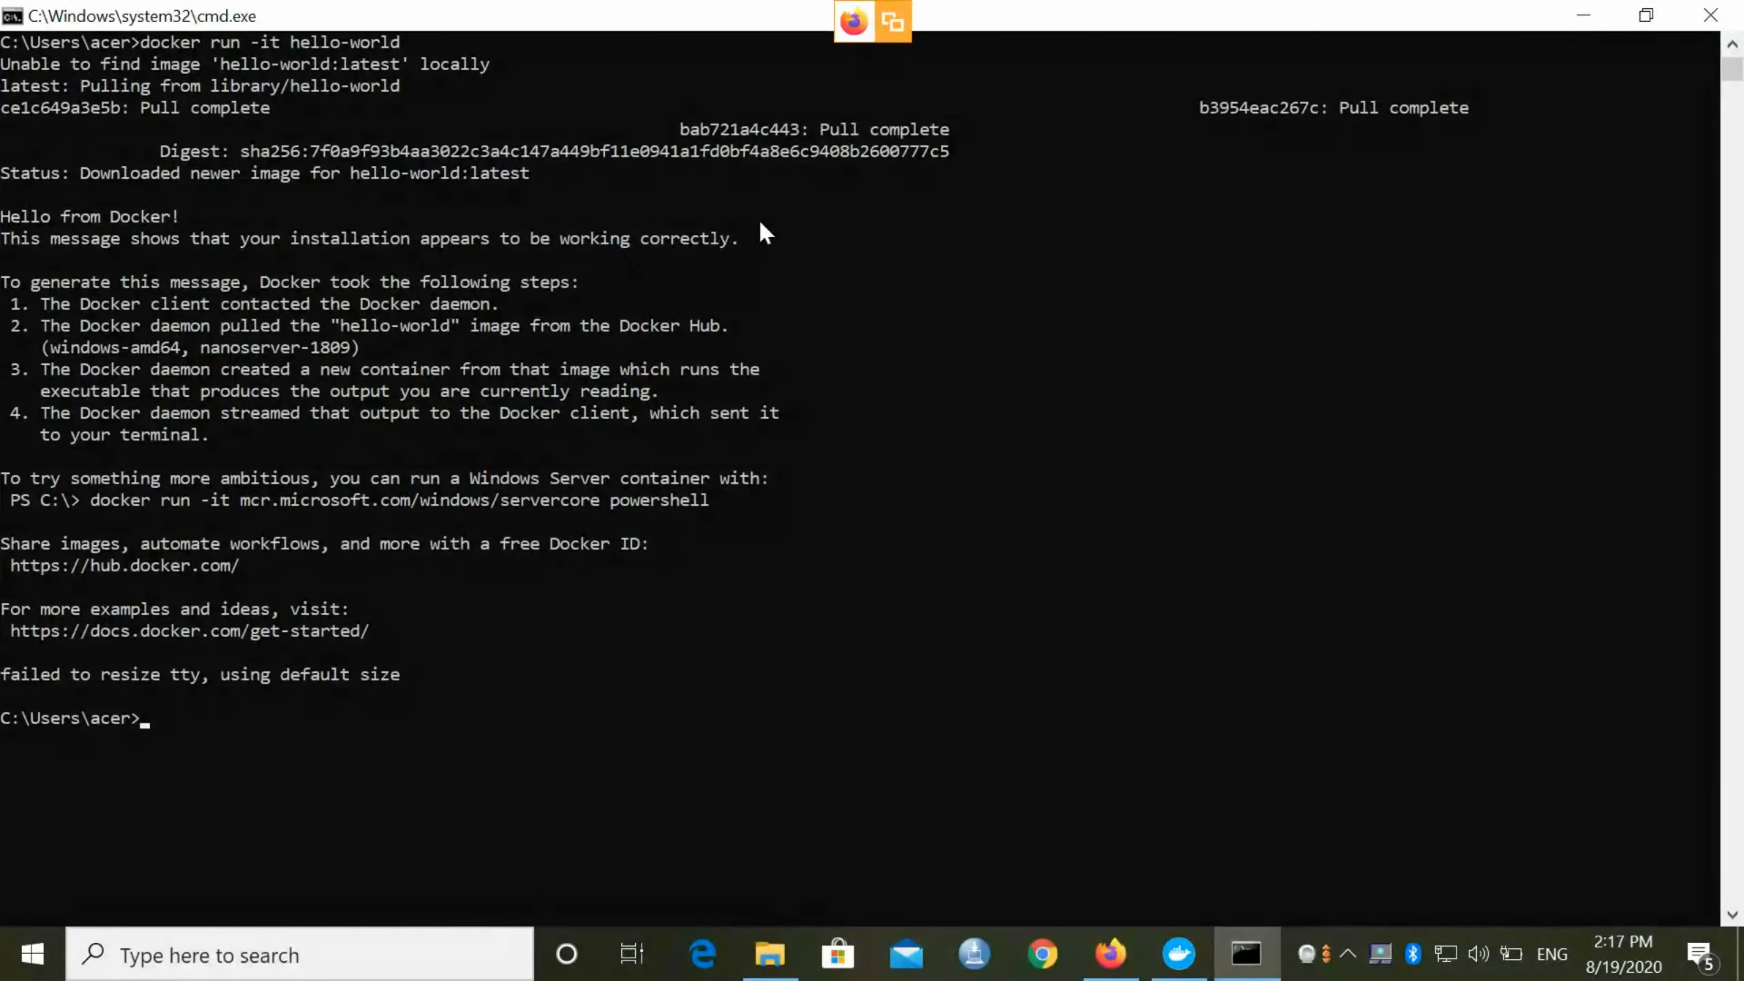Open the Start menu
Screen dimensions: 1744x981
(31, 954)
